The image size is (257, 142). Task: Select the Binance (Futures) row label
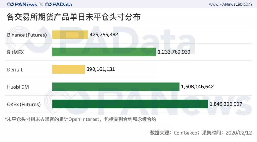[x=27, y=35]
